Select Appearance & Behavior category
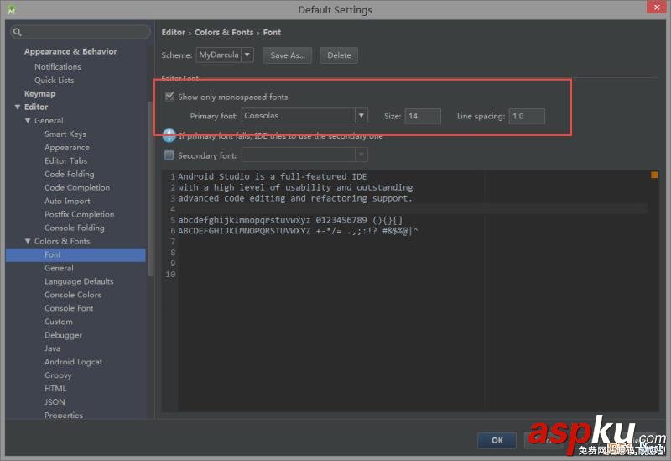The width and height of the screenshot is (671, 461). tap(70, 51)
